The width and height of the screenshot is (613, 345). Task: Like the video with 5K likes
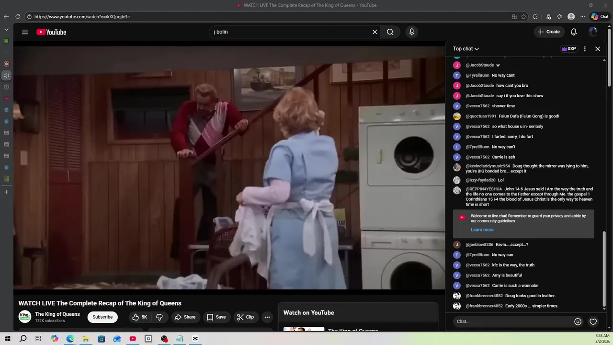point(140,317)
